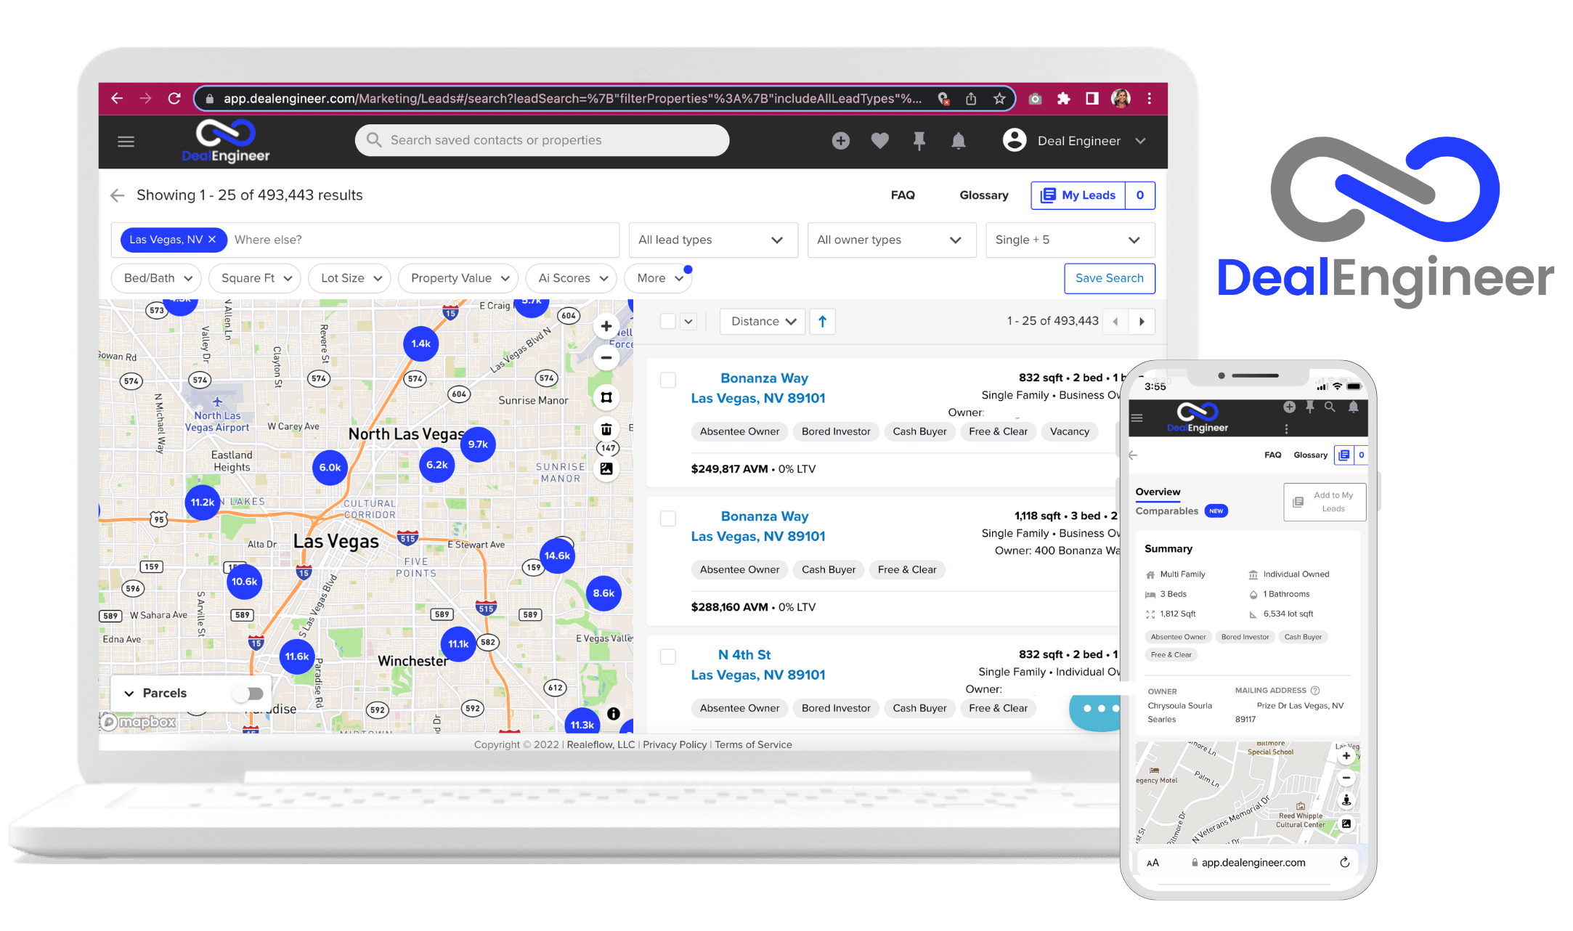The image size is (1573, 931).
Task: Switch to Overview tab on phone
Action: click(x=1158, y=492)
